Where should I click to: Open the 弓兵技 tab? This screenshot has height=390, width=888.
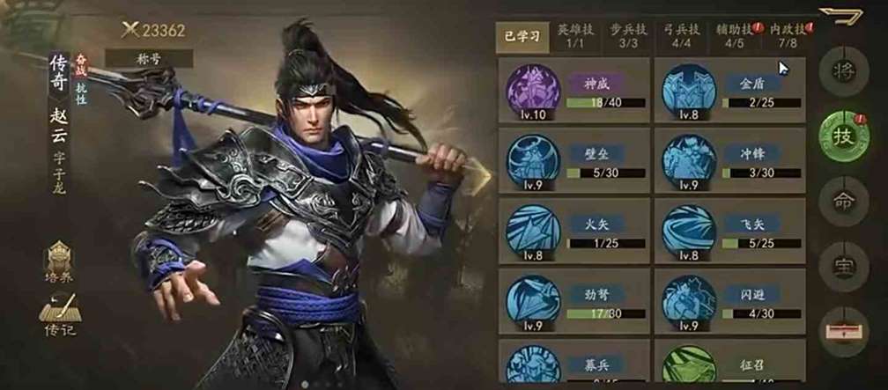point(681,37)
